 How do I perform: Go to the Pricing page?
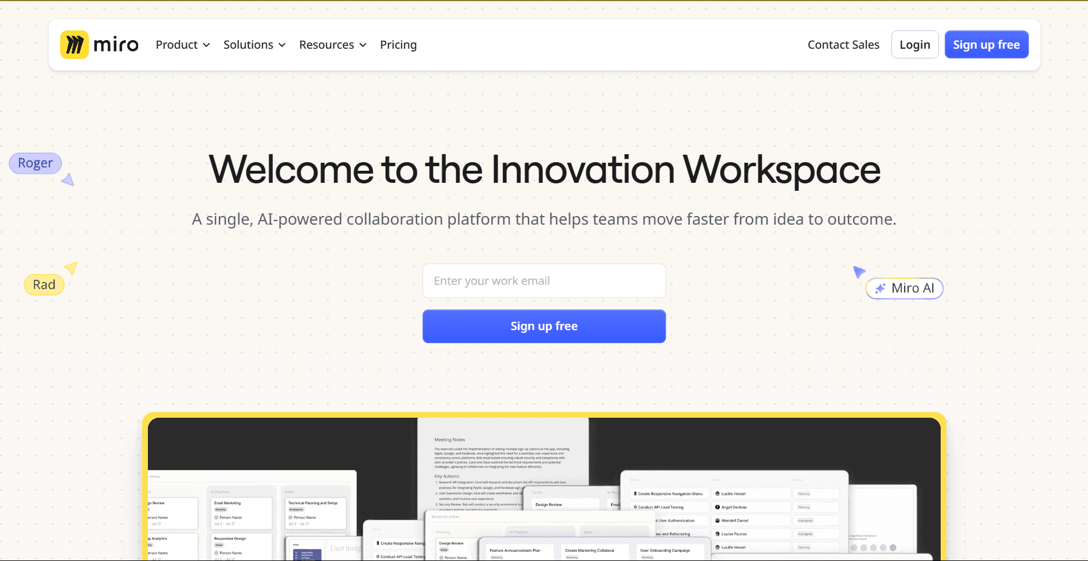pyautogui.click(x=398, y=45)
